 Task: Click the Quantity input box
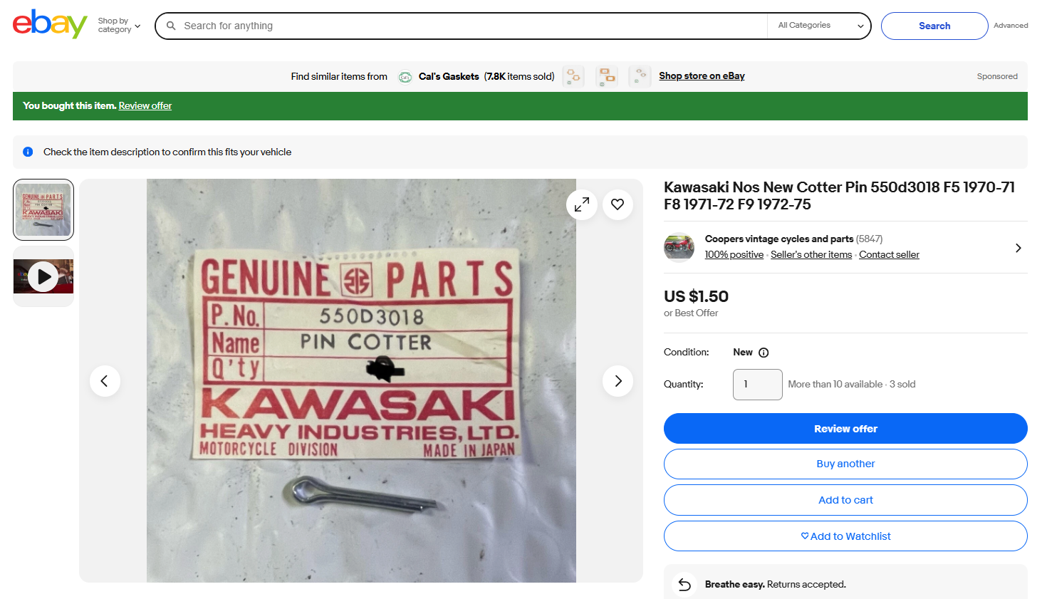(x=757, y=385)
